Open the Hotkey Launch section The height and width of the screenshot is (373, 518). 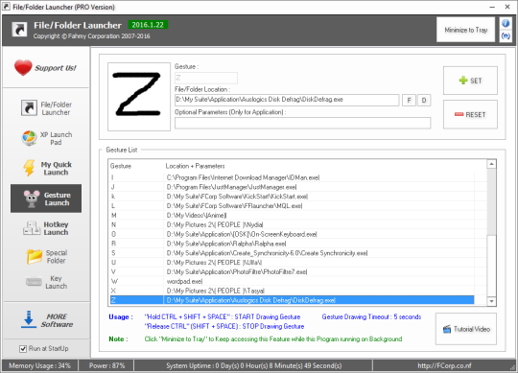point(47,228)
